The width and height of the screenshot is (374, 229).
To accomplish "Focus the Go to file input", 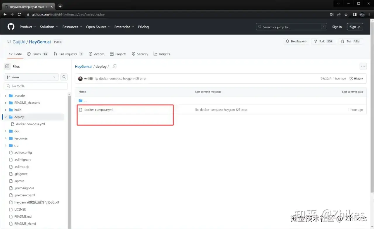I will click(36, 86).
